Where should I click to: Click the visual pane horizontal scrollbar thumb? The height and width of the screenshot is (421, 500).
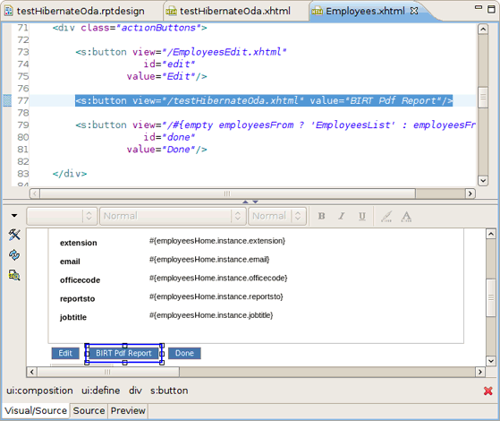click(x=108, y=372)
